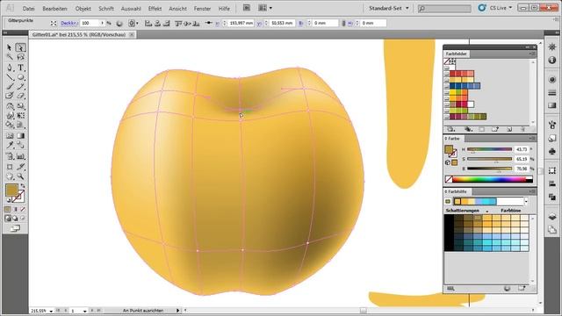Select the Line Segment tool
Viewport: 562px width, 316px height.
coord(10,77)
